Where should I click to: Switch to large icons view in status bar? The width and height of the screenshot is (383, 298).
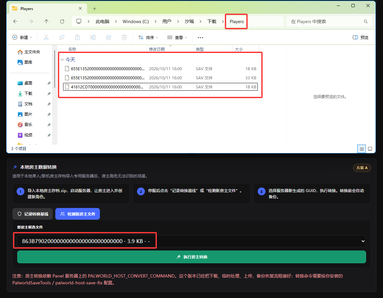pyautogui.click(x=370, y=149)
